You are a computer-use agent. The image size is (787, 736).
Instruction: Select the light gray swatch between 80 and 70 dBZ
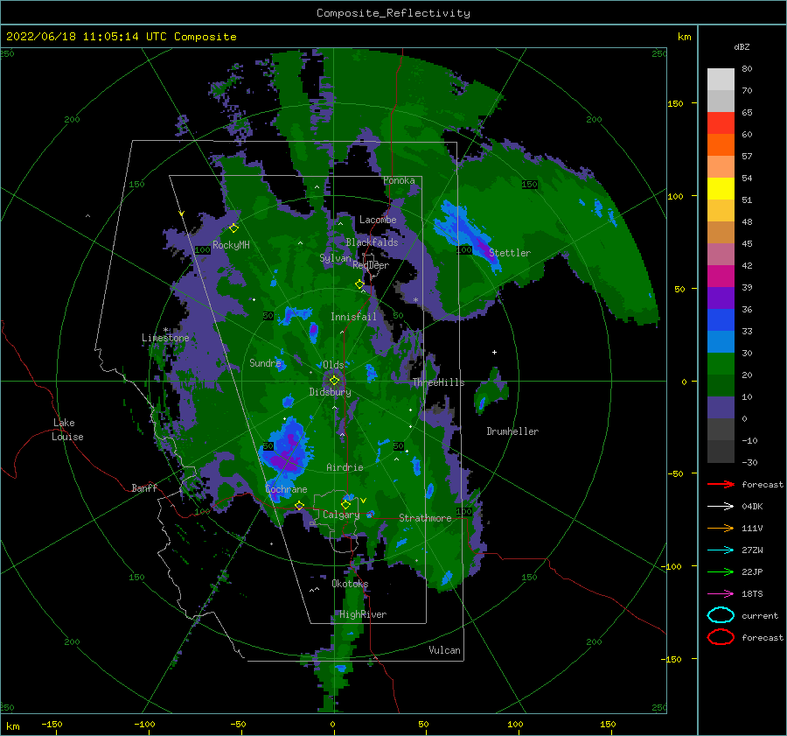coord(721,80)
